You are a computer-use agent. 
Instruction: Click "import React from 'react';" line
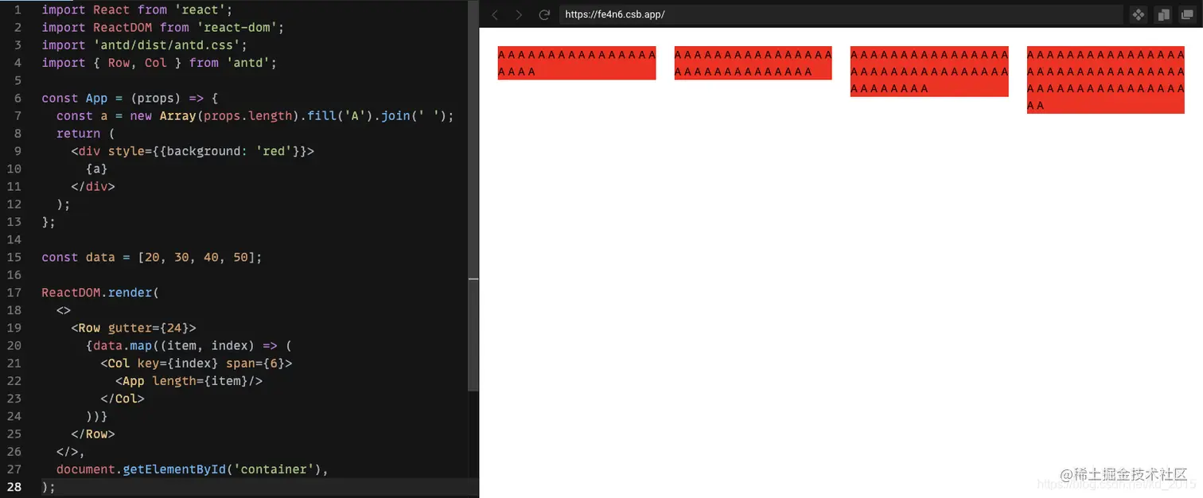[x=137, y=10]
